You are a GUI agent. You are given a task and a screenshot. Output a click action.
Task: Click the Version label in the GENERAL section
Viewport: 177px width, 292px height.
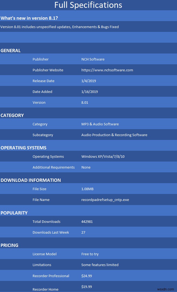(x=39, y=102)
